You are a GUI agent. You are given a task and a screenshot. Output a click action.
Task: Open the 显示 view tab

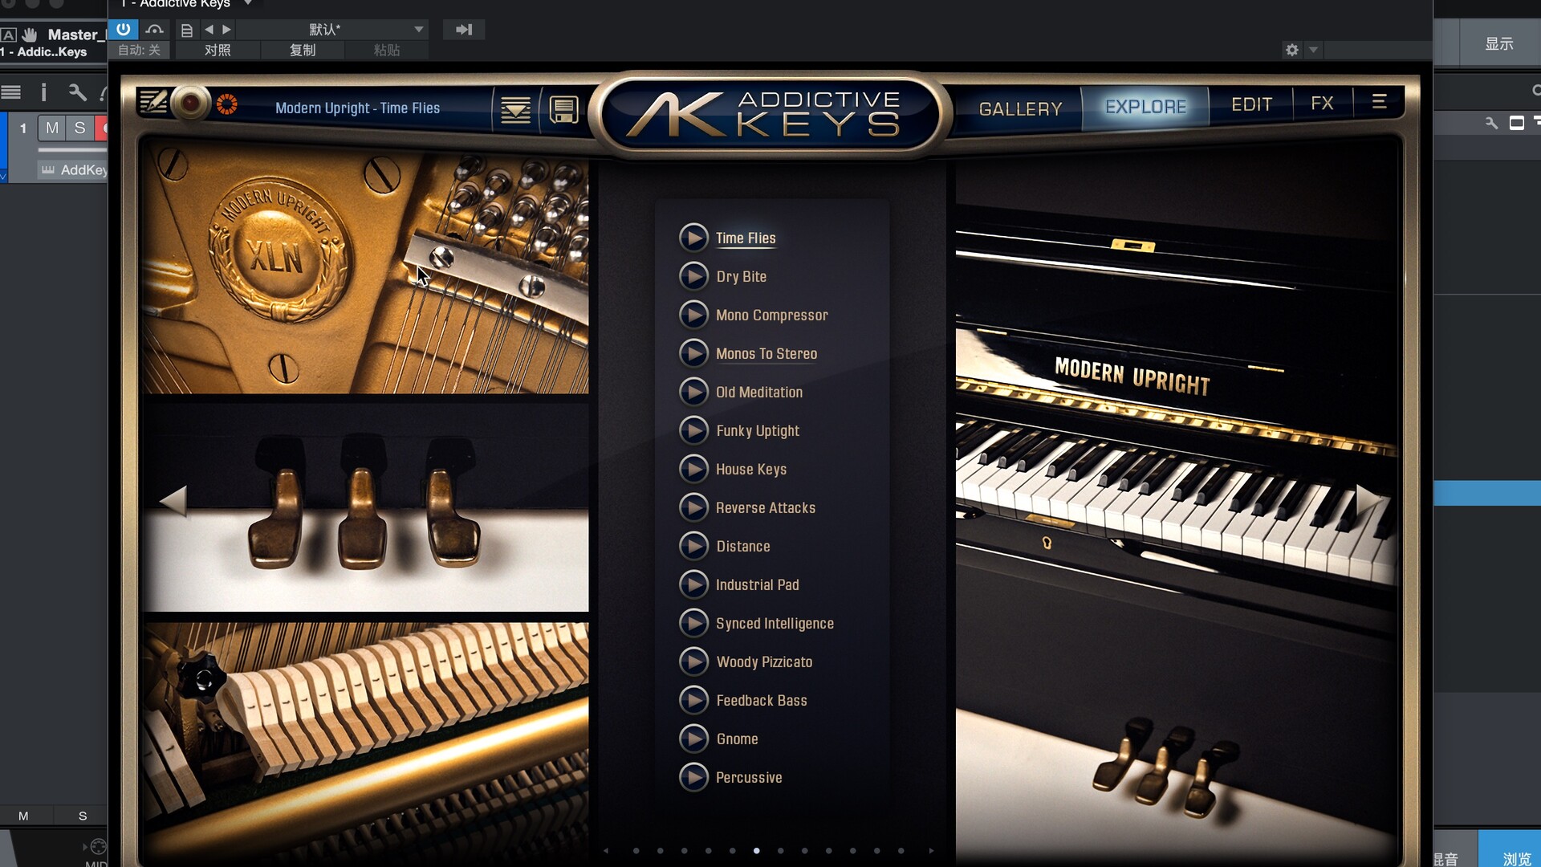pos(1498,44)
